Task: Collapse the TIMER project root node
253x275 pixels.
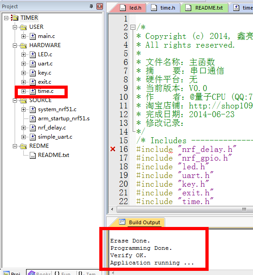Action: 6,18
